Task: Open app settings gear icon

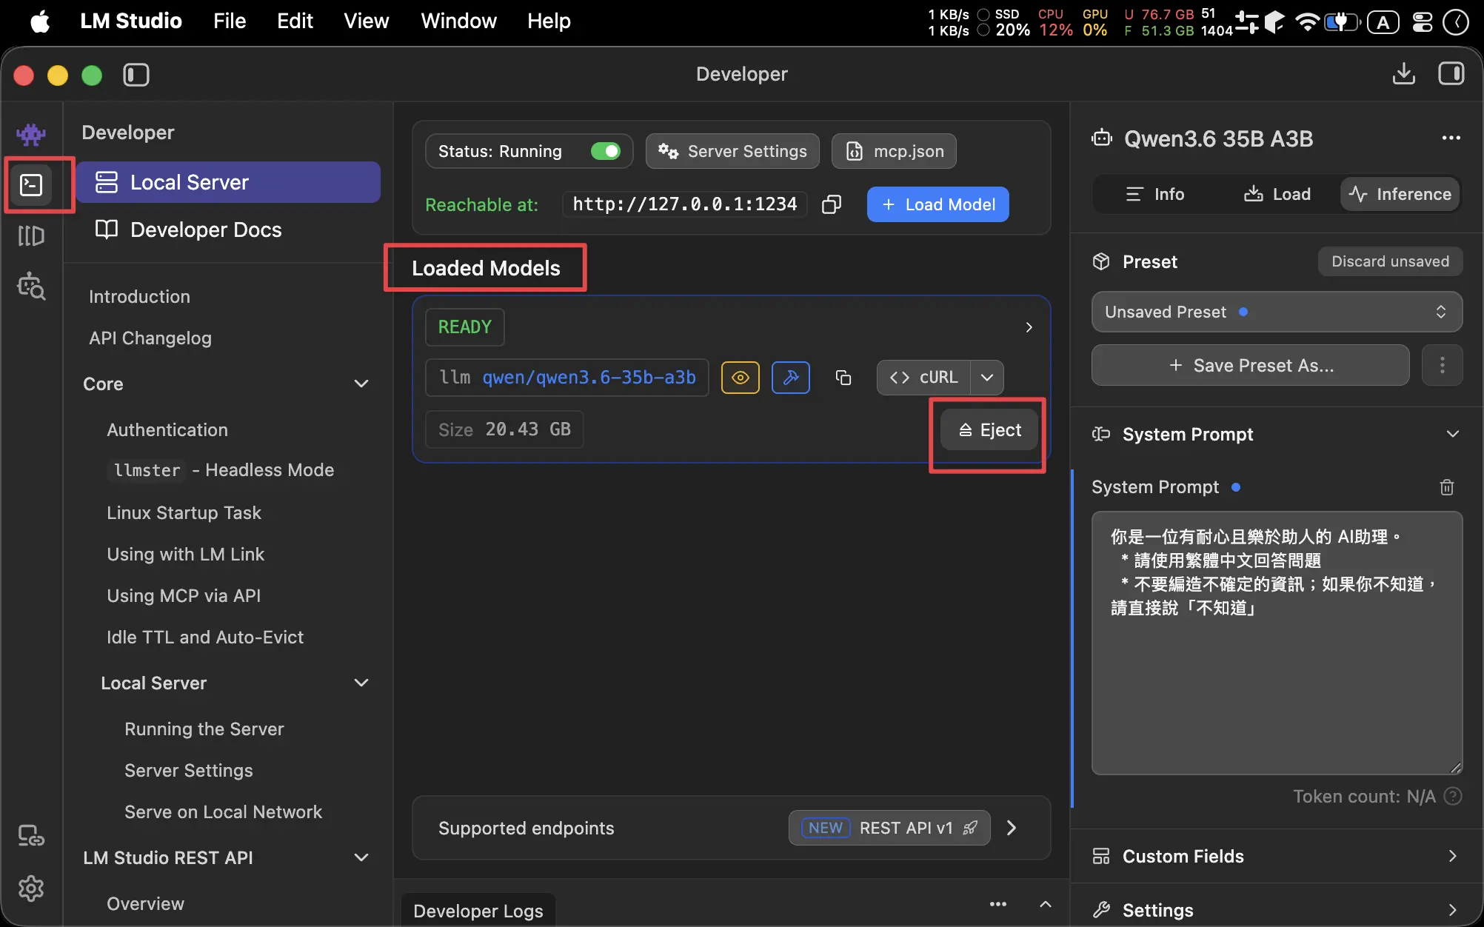Action: click(31, 888)
